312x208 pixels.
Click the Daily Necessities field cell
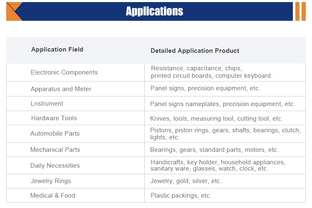click(55, 166)
